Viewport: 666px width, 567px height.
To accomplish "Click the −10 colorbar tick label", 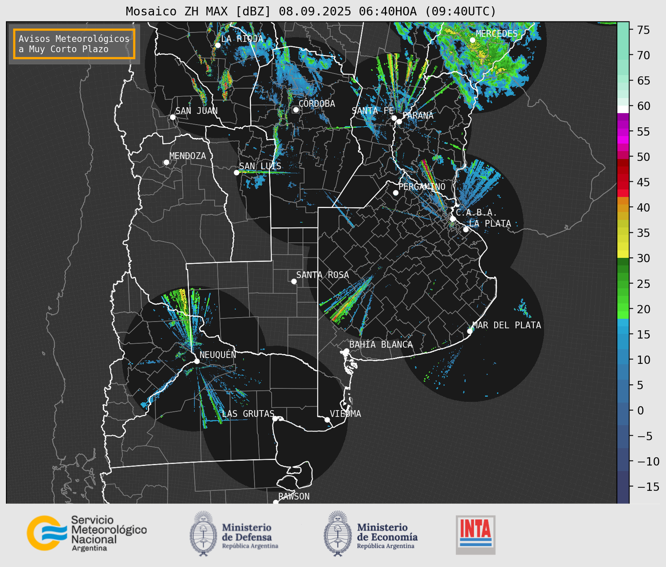I will [x=648, y=461].
